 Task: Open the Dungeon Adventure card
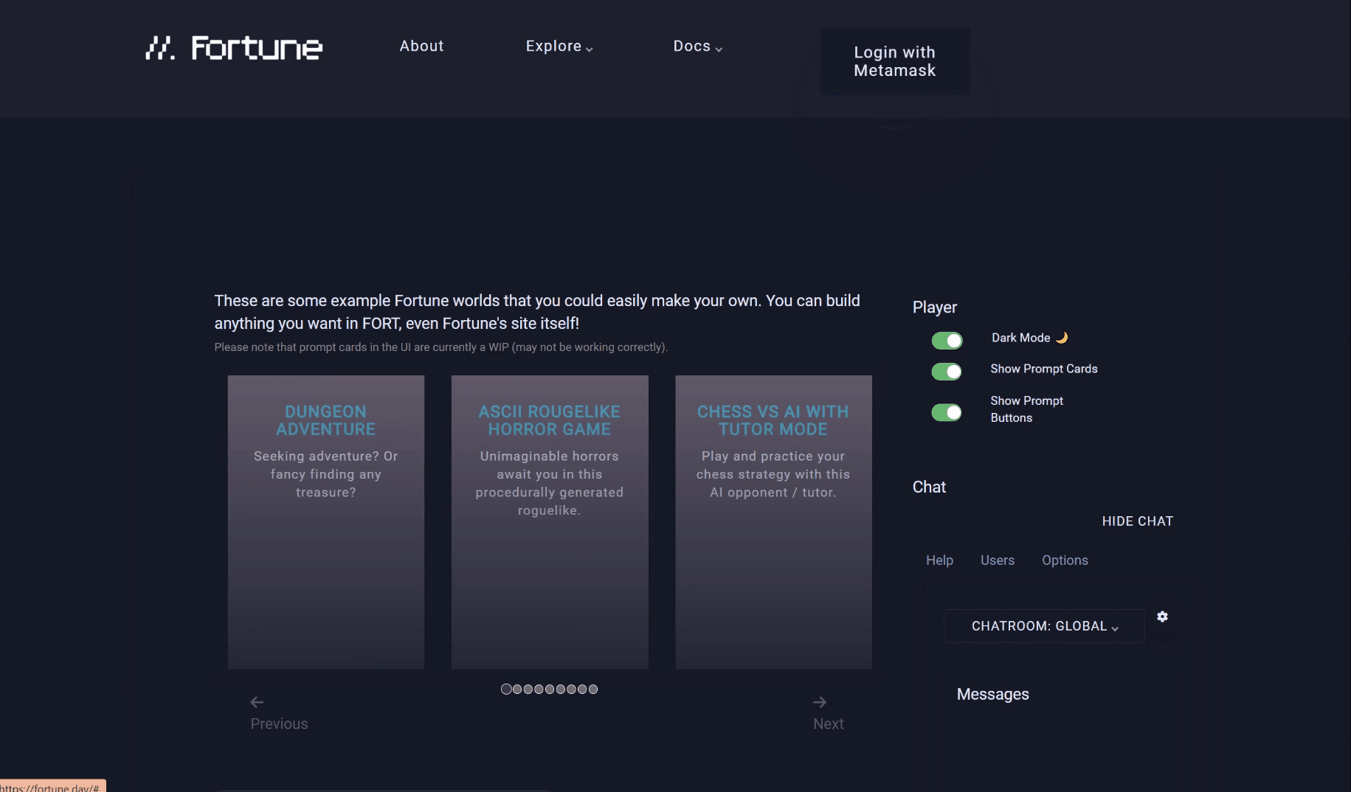[x=325, y=521]
